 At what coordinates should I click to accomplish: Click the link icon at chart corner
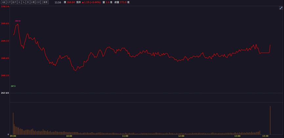click(x=281, y=8)
